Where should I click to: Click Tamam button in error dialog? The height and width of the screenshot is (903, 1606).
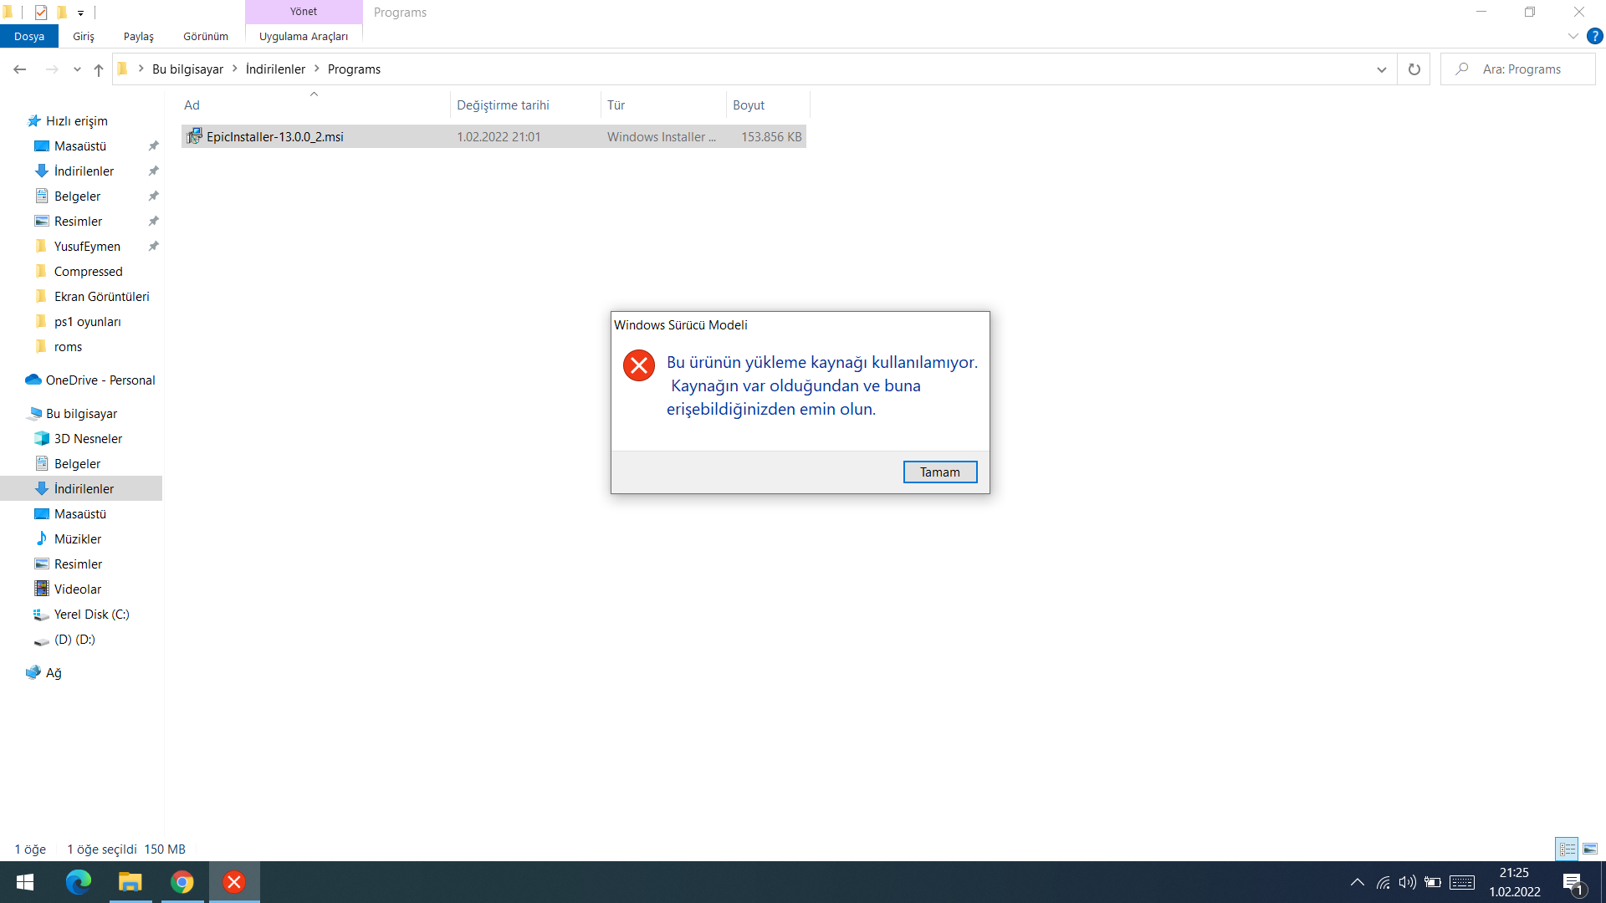click(939, 472)
